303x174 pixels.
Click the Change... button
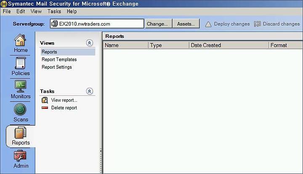(159, 24)
